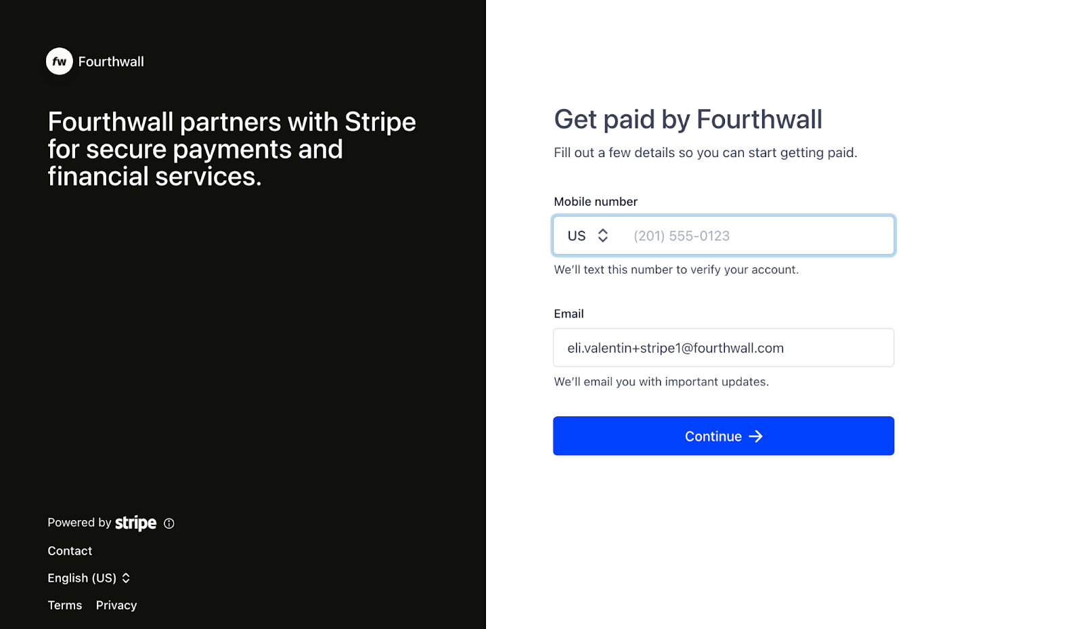Click the arrow icon on Continue button
This screenshot has width=1083, height=629.
click(755, 437)
